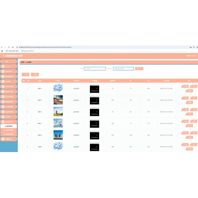Click the bookmark star icon in address bar

coord(197,47)
